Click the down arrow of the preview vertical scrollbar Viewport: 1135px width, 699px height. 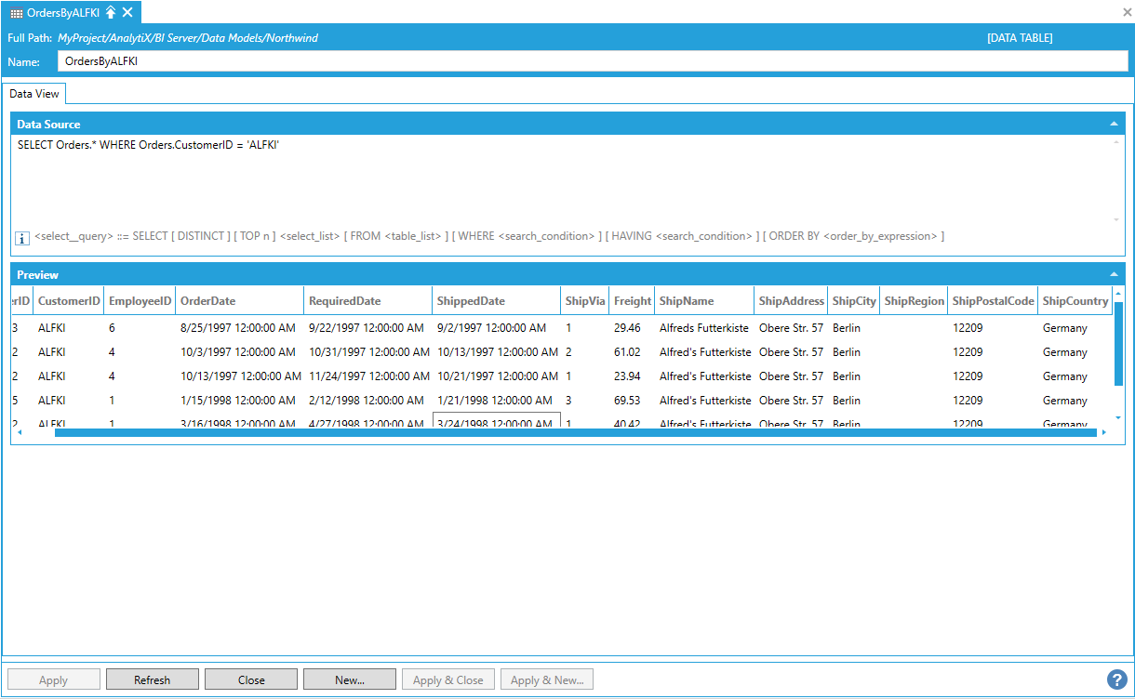coord(1118,417)
